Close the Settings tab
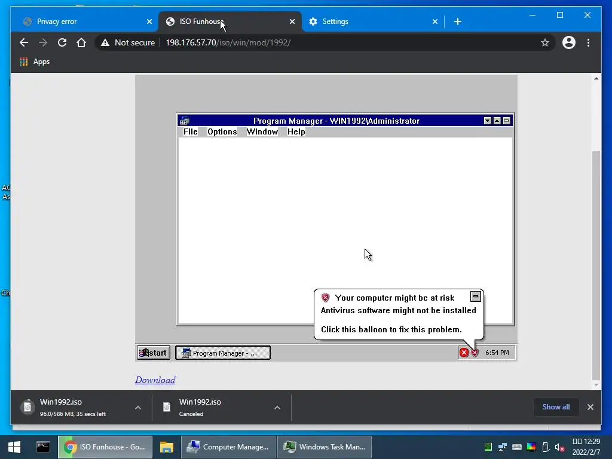The height and width of the screenshot is (459, 612). tap(435, 22)
